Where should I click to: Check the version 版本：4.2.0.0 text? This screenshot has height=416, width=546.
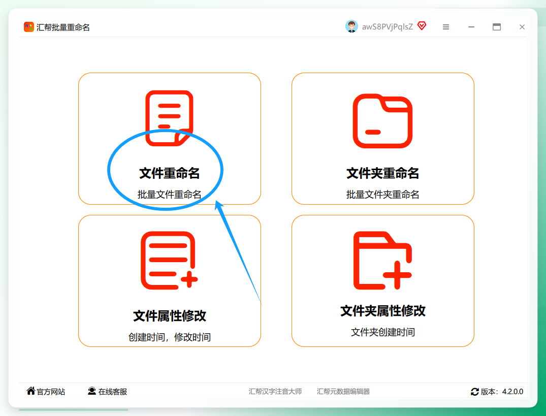pyautogui.click(x=502, y=392)
